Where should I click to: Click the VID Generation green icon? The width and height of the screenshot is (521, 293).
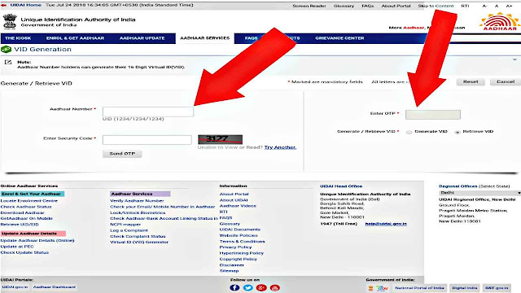pyautogui.click(x=6, y=49)
